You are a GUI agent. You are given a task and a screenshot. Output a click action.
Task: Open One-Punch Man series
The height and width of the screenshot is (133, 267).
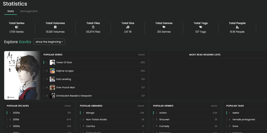[x=66, y=87]
